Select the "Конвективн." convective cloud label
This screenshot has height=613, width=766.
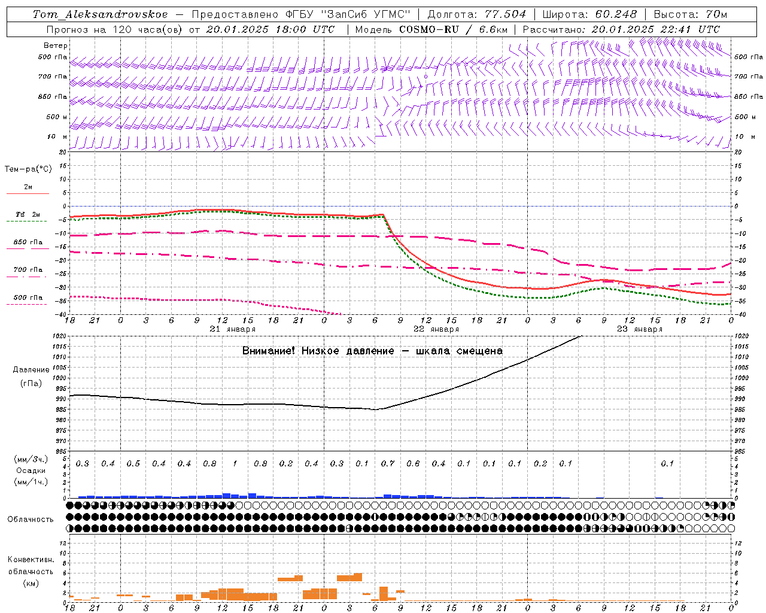coord(31,560)
